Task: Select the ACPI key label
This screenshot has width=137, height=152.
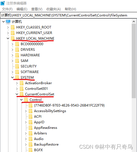Action: pyautogui.click(x=38, y=117)
